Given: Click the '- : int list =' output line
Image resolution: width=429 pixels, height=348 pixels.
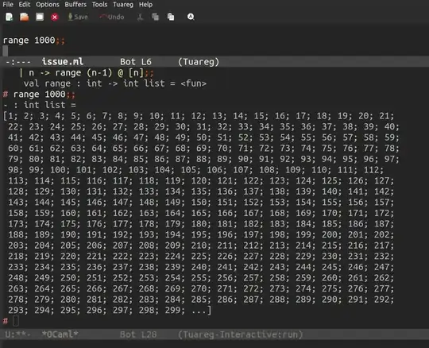Looking at the screenshot, I should click(x=40, y=105).
